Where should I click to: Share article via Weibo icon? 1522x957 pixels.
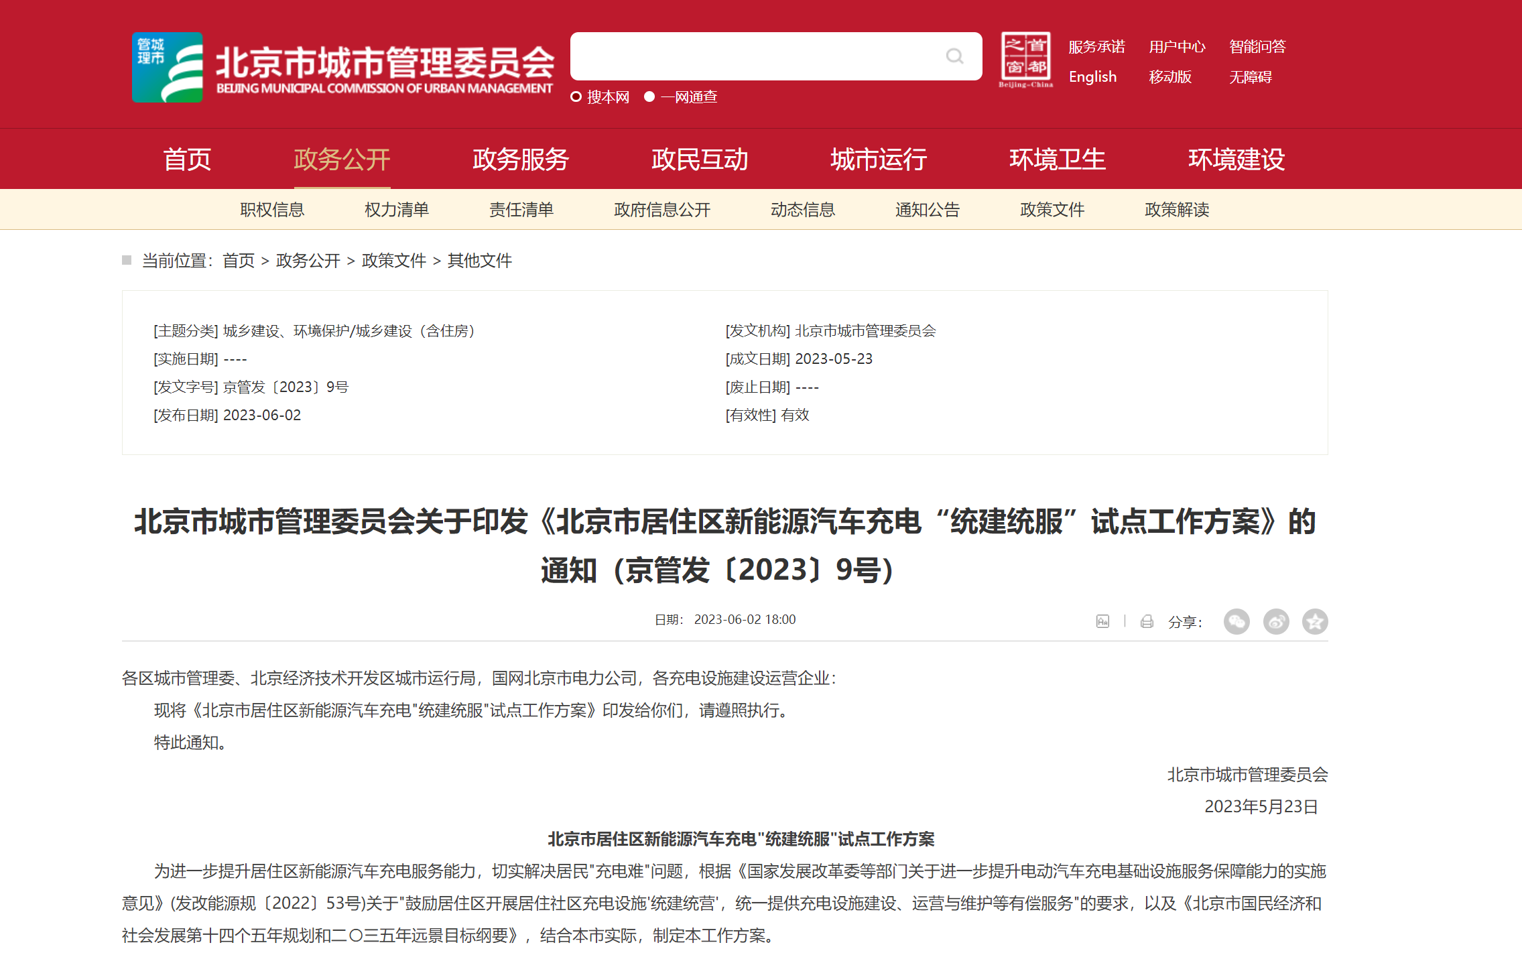[1276, 621]
